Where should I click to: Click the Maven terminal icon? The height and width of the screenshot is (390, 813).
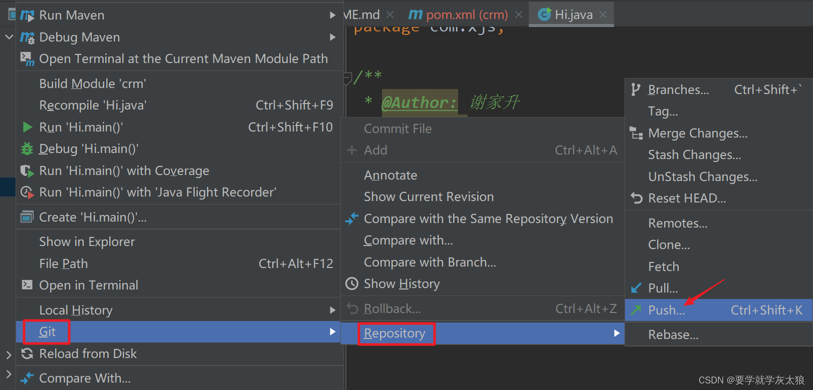[x=27, y=59]
